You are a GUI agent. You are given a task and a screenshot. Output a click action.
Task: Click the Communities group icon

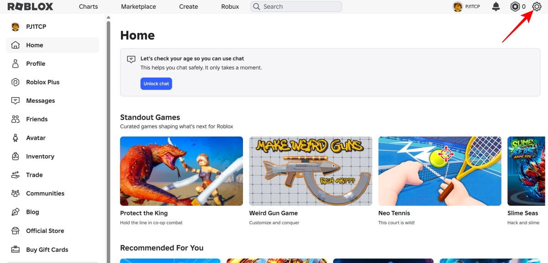click(x=16, y=193)
